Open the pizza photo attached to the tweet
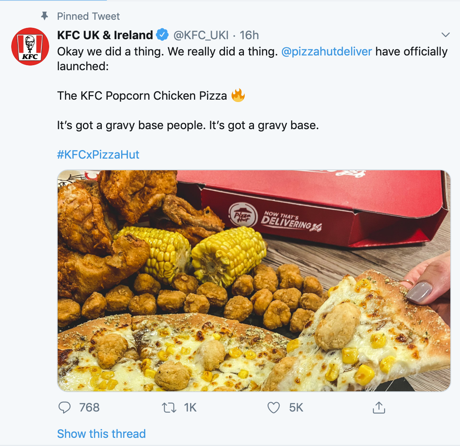 (x=252, y=279)
